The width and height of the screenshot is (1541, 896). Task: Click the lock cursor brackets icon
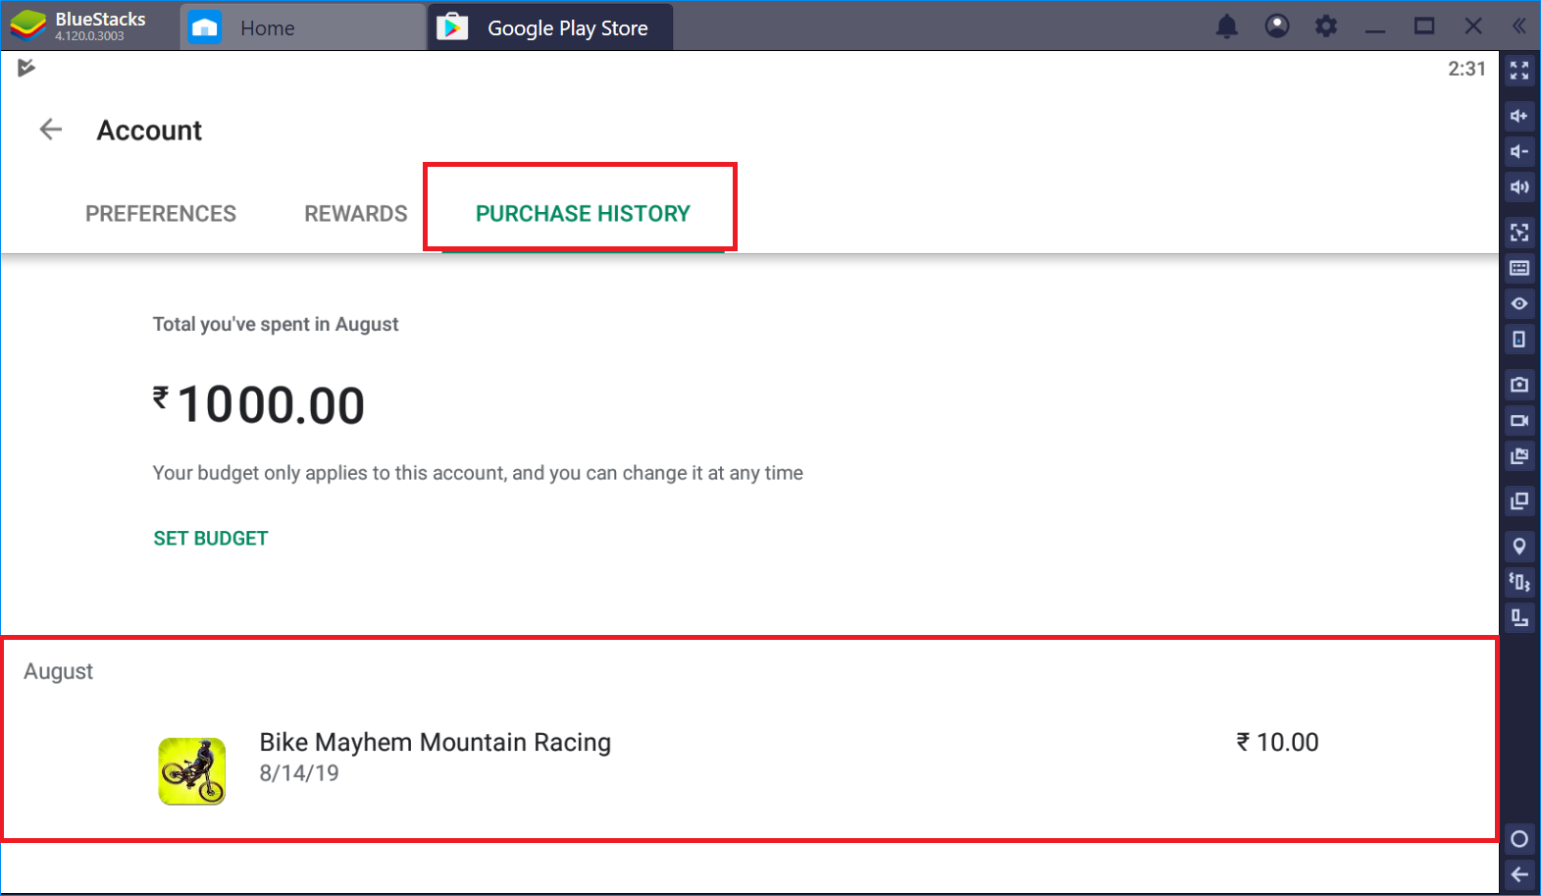(1519, 233)
